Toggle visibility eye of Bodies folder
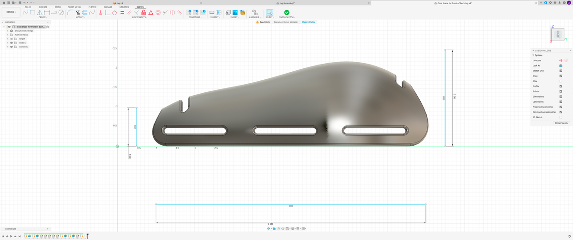This screenshot has width=573, height=240. 11,43
